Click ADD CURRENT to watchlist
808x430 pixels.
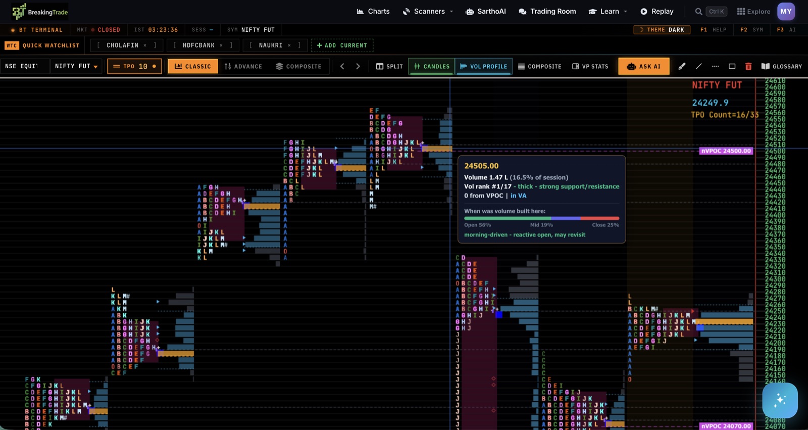(342, 45)
